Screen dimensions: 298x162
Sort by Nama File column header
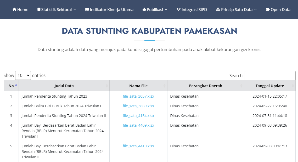(x=138, y=86)
